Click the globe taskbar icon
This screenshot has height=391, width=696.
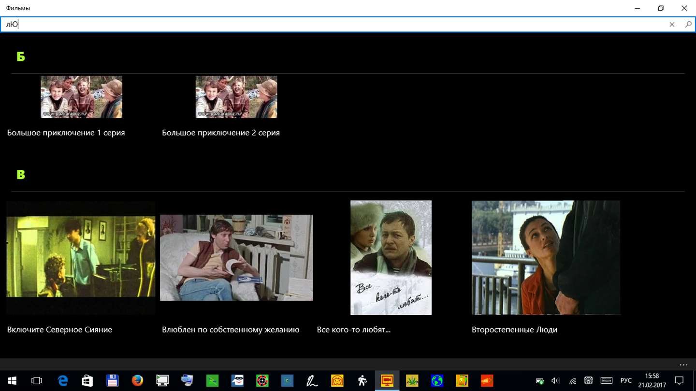pyautogui.click(x=437, y=381)
